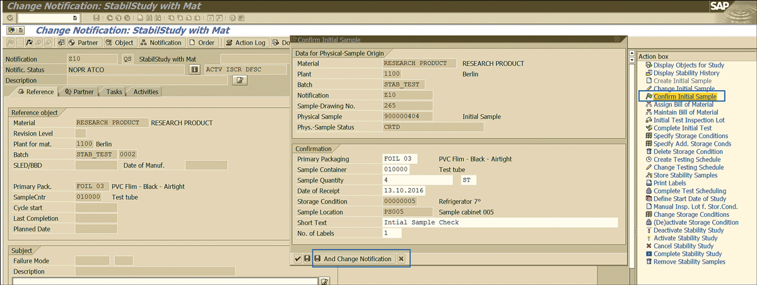Switch to the Activities tab
Image resolution: width=757 pixels, height=285 pixels.
(x=146, y=91)
